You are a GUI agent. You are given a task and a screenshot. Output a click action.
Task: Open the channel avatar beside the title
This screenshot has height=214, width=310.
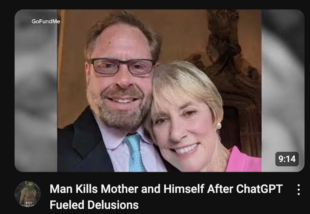coord(28,194)
